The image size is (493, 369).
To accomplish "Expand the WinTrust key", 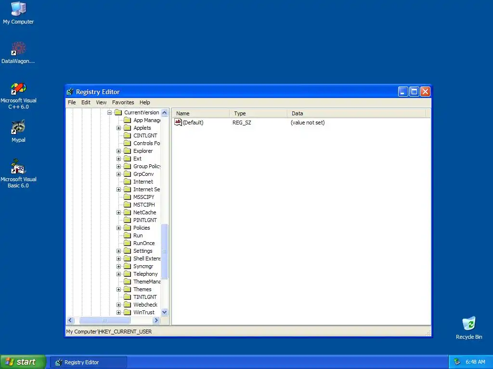I will pyautogui.click(x=118, y=312).
